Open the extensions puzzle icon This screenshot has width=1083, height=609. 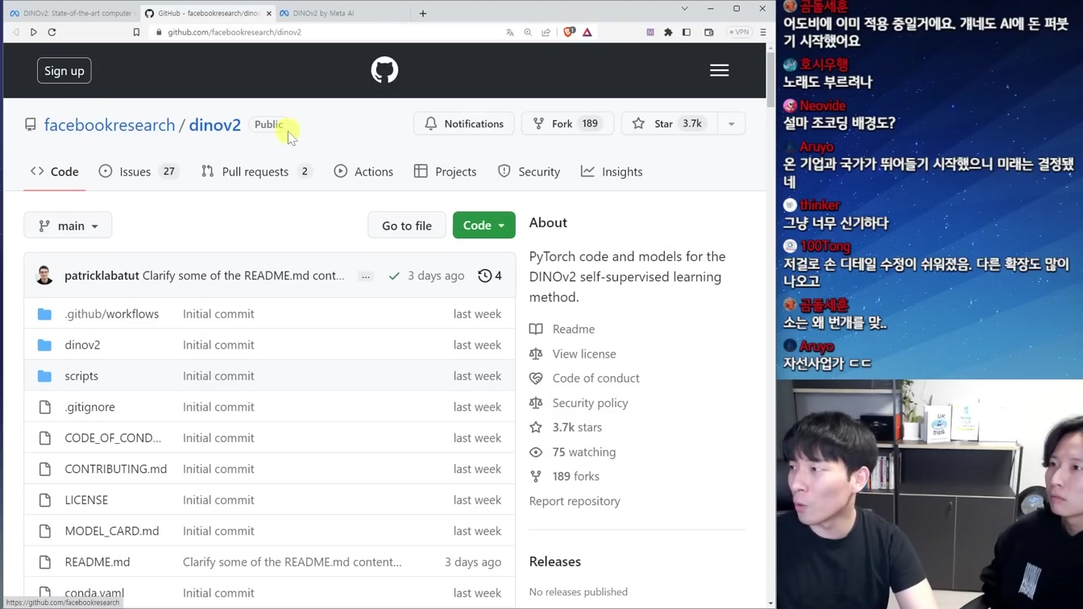(x=668, y=32)
